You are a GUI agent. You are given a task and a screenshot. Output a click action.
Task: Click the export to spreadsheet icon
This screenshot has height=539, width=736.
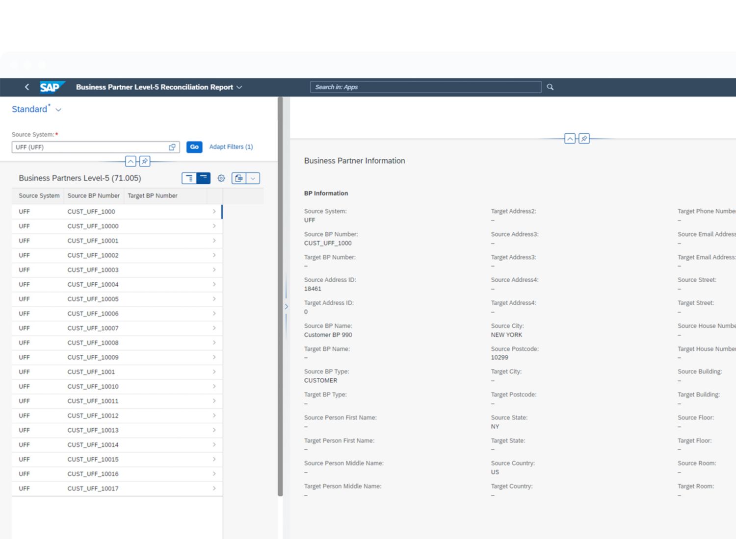[x=239, y=178]
